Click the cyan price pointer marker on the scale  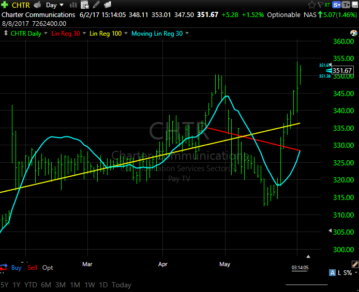point(328,70)
